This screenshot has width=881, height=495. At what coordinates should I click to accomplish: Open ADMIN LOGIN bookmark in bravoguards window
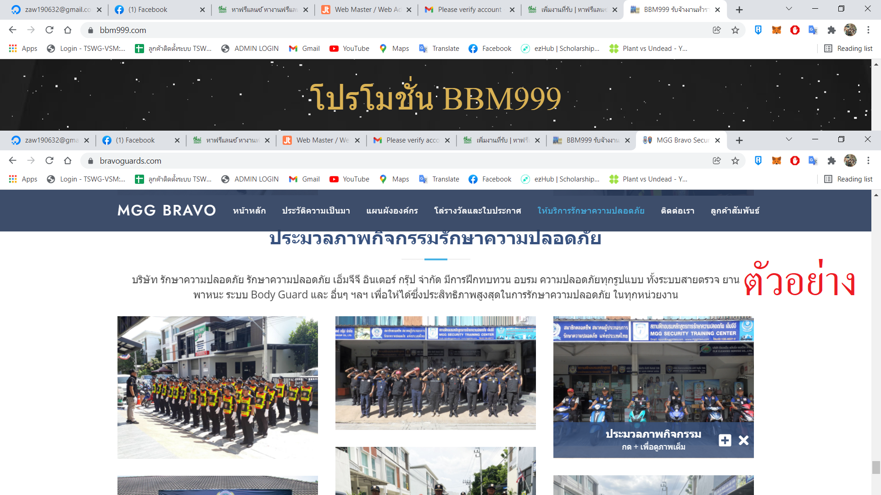click(250, 179)
